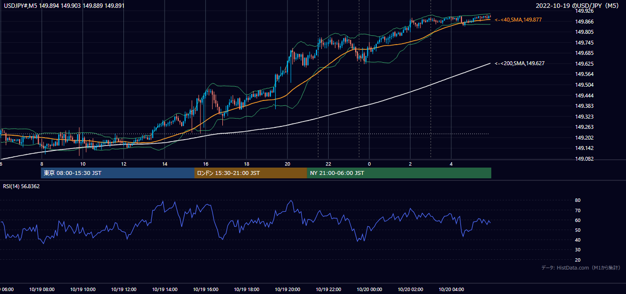This screenshot has height=294, width=626.
Task: Click price axis value 149.926
Action: pyautogui.click(x=584, y=11)
